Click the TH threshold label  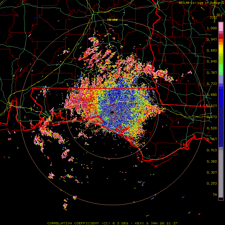coord(215,195)
